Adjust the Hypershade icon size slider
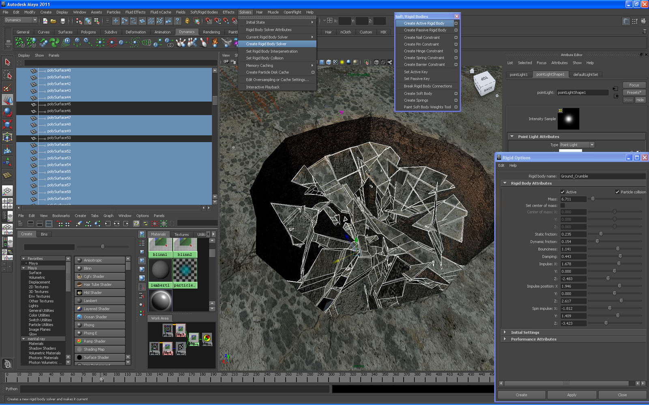The height and width of the screenshot is (405, 649). pos(103,246)
